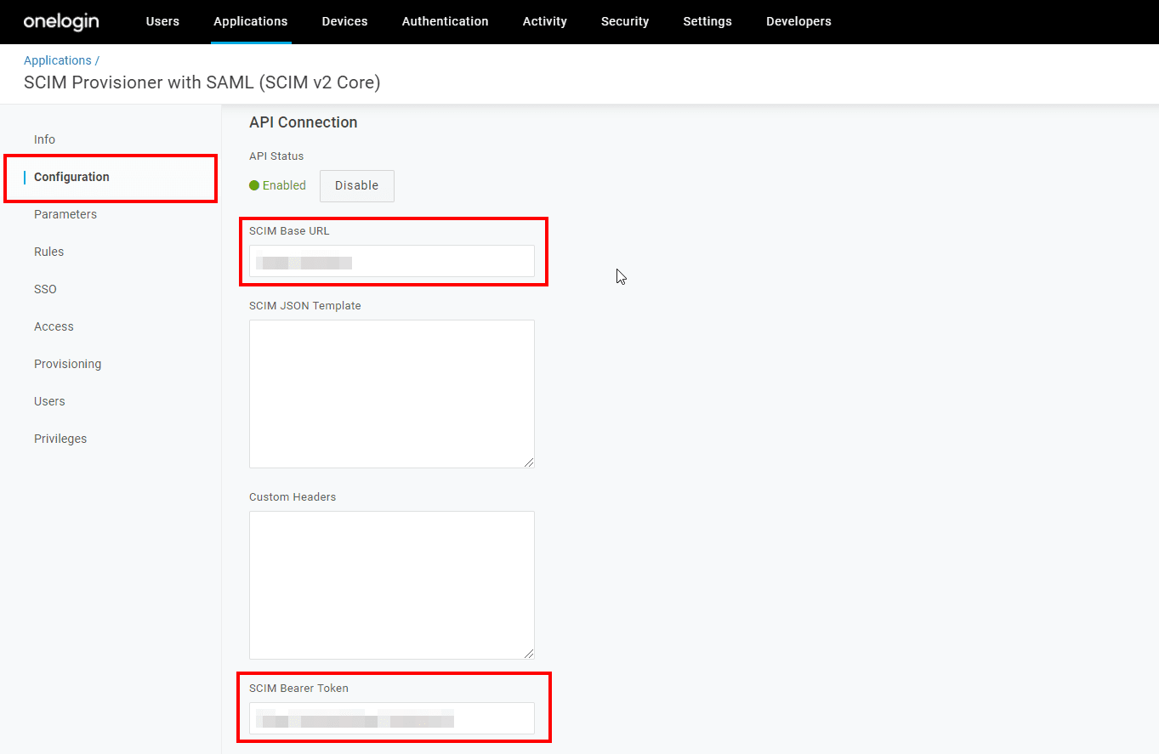Follow the Applications breadcrumb link

point(58,60)
